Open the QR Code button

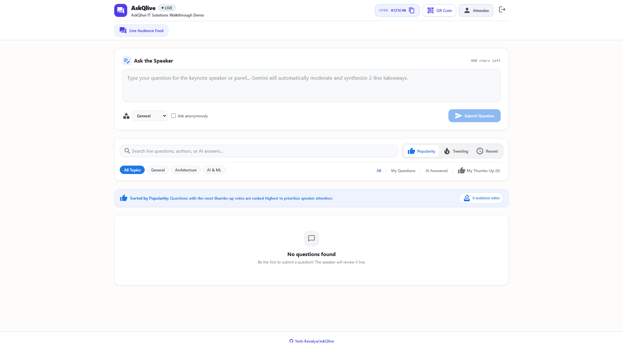[439, 10]
